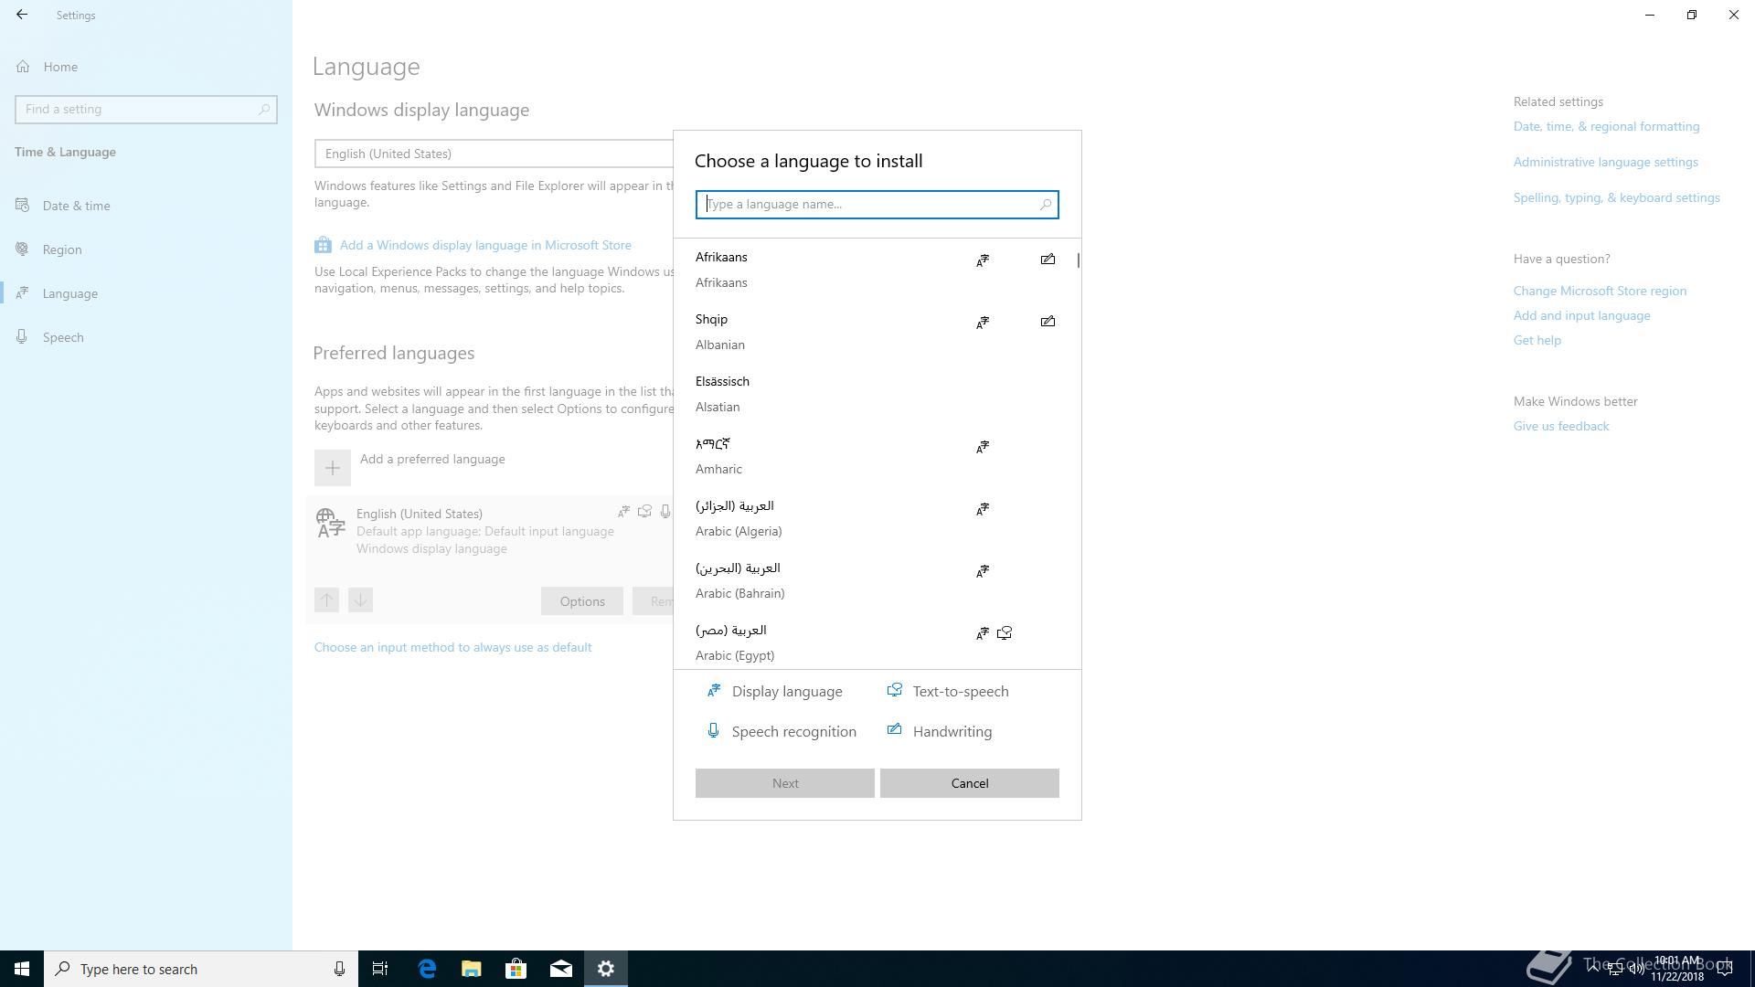Open the Windows Start menu
This screenshot has width=1755, height=987.
22,969
